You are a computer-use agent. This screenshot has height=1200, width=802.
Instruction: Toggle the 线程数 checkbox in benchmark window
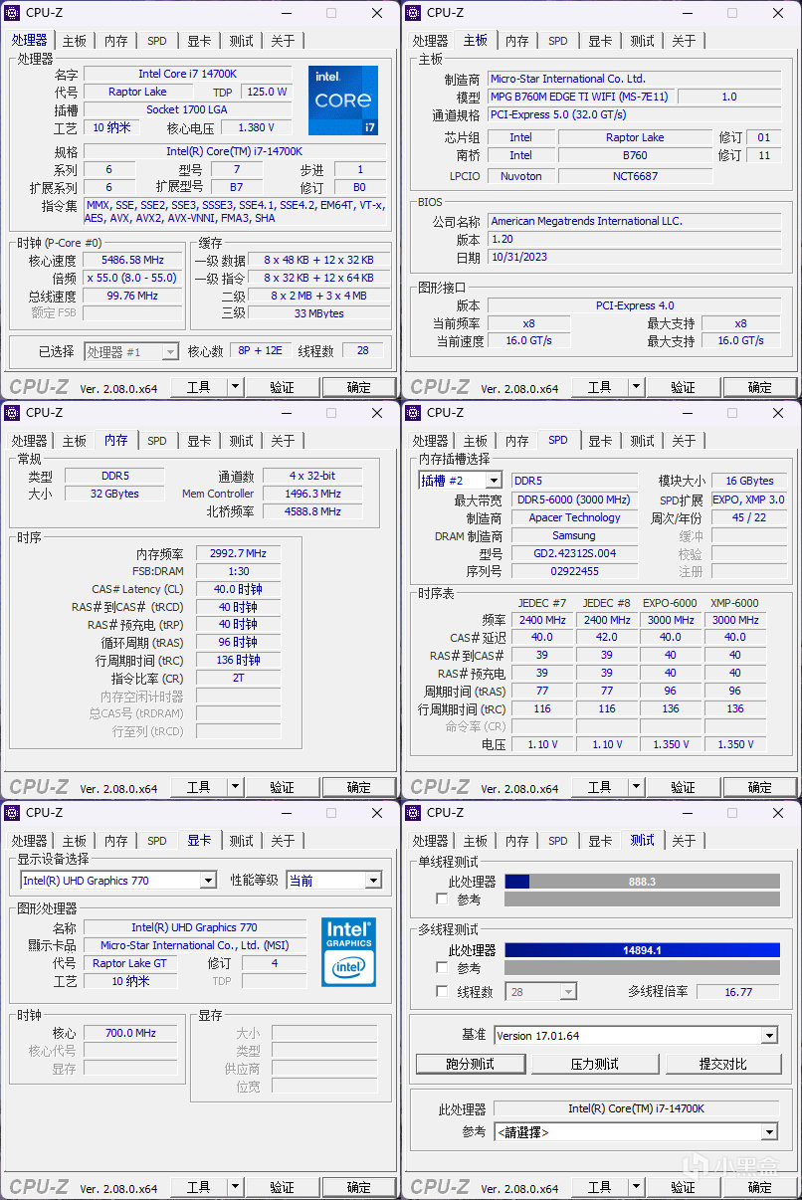coord(442,992)
